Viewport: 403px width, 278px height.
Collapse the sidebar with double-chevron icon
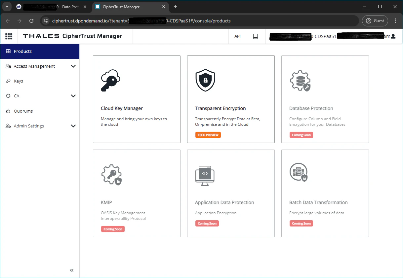coord(72,270)
